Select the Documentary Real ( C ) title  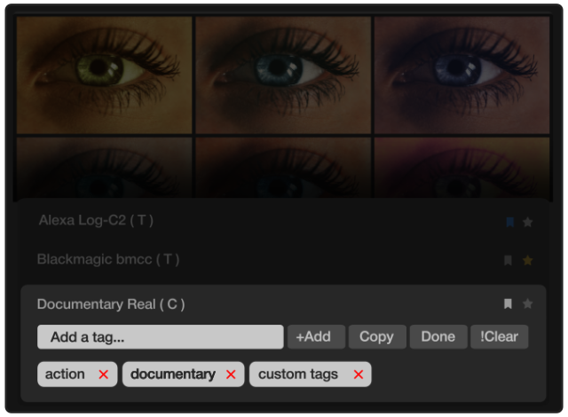coord(111,304)
